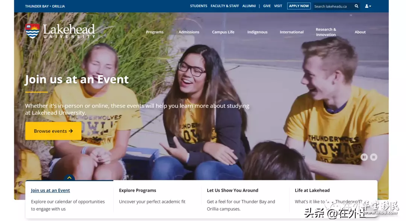Open the Programs menu
The image size is (406, 221).
pos(155,32)
